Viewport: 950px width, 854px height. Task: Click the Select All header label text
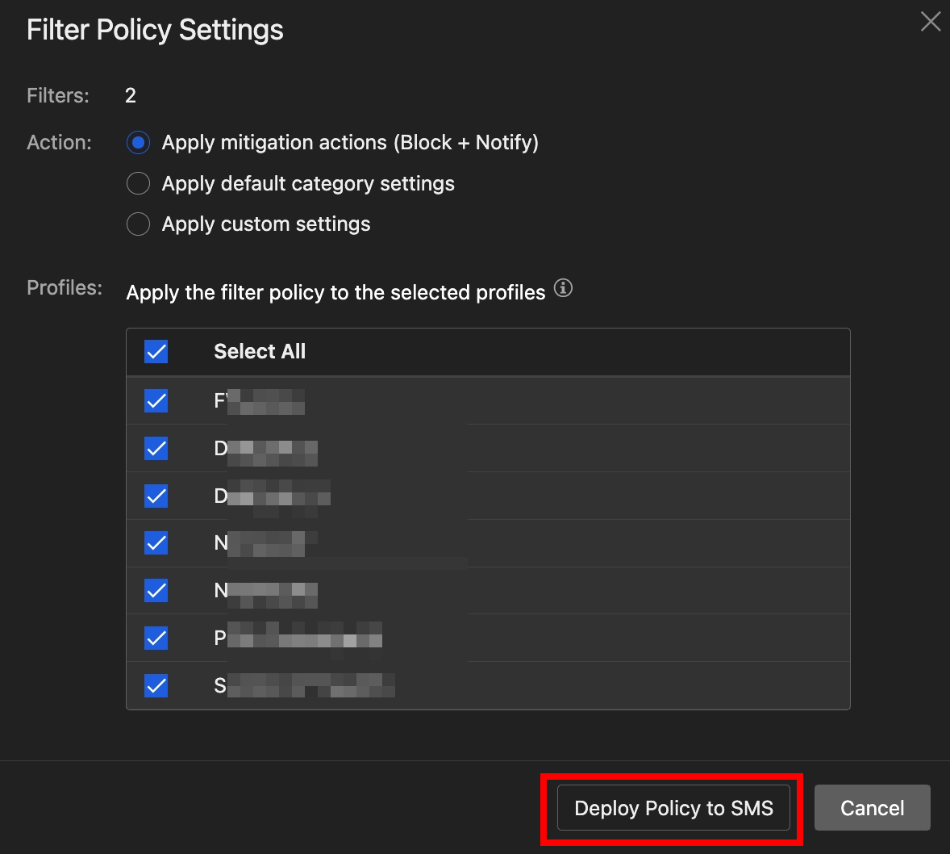(260, 352)
